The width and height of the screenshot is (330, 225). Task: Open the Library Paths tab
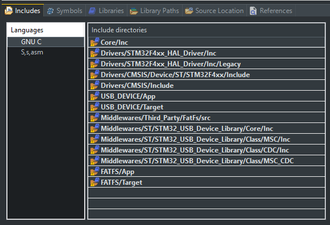click(155, 11)
